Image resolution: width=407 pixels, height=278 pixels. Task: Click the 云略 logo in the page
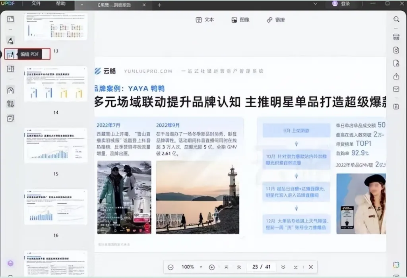105,71
